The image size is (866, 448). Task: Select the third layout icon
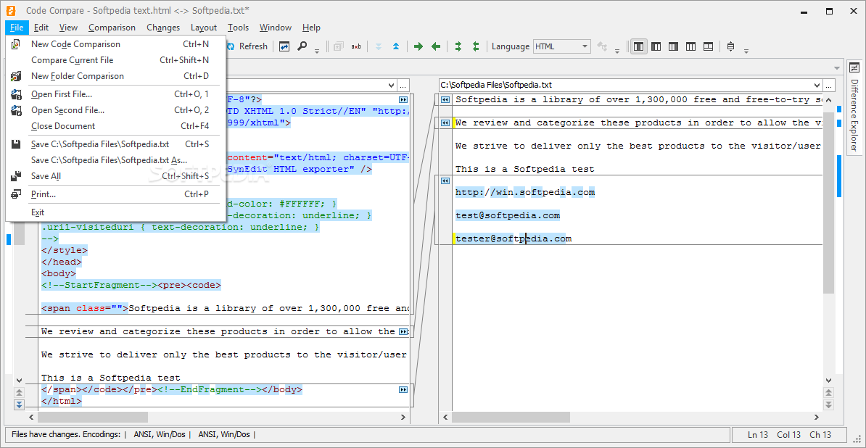[673, 46]
